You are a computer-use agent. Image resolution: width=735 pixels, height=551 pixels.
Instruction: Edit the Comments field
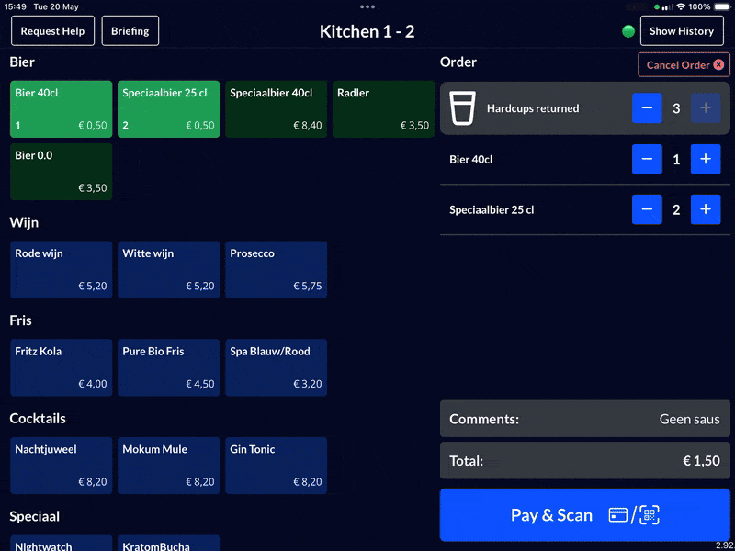[x=585, y=419]
